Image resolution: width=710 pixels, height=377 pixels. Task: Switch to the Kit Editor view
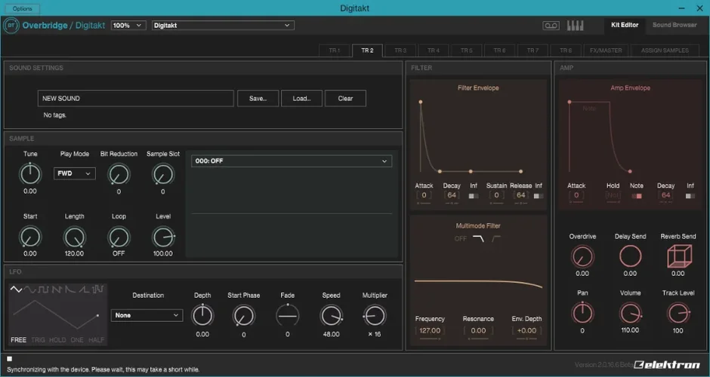625,26
